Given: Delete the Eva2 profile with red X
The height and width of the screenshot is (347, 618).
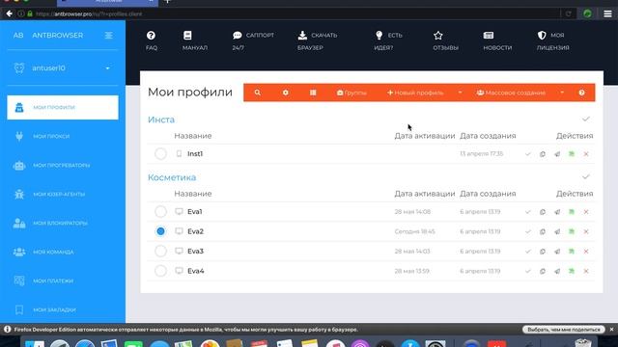Looking at the screenshot, I should [x=586, y=231].
